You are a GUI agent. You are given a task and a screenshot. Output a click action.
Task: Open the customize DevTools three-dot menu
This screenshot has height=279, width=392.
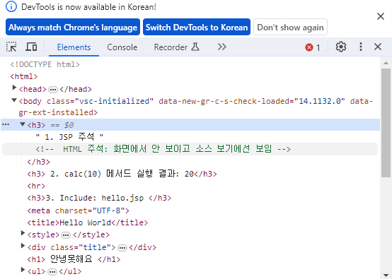[x=360, y=47]
